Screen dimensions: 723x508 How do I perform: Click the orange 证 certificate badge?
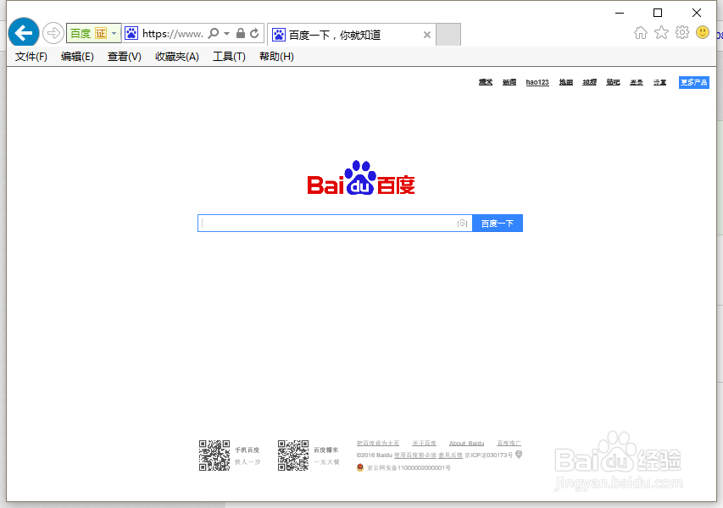101,33
